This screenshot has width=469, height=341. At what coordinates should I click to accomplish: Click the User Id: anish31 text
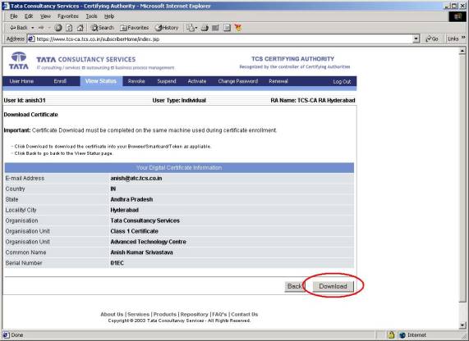pos(25,101)
